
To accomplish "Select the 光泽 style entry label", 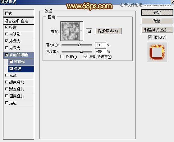I will point(13,76).
